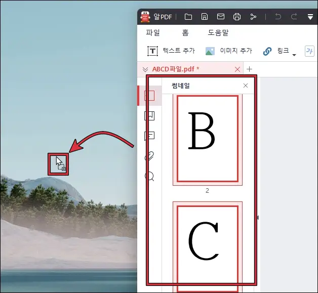Open the comments panel sidebar icon

(149, 136)
